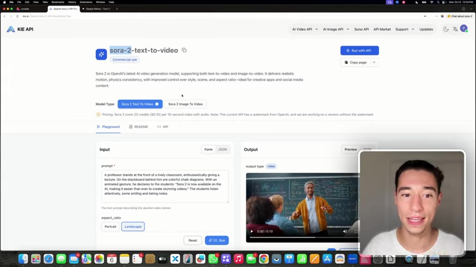This screenshot has height=267, width=476.
Task: Open the Copy page dropdown arrow
Action: (374, 62)
